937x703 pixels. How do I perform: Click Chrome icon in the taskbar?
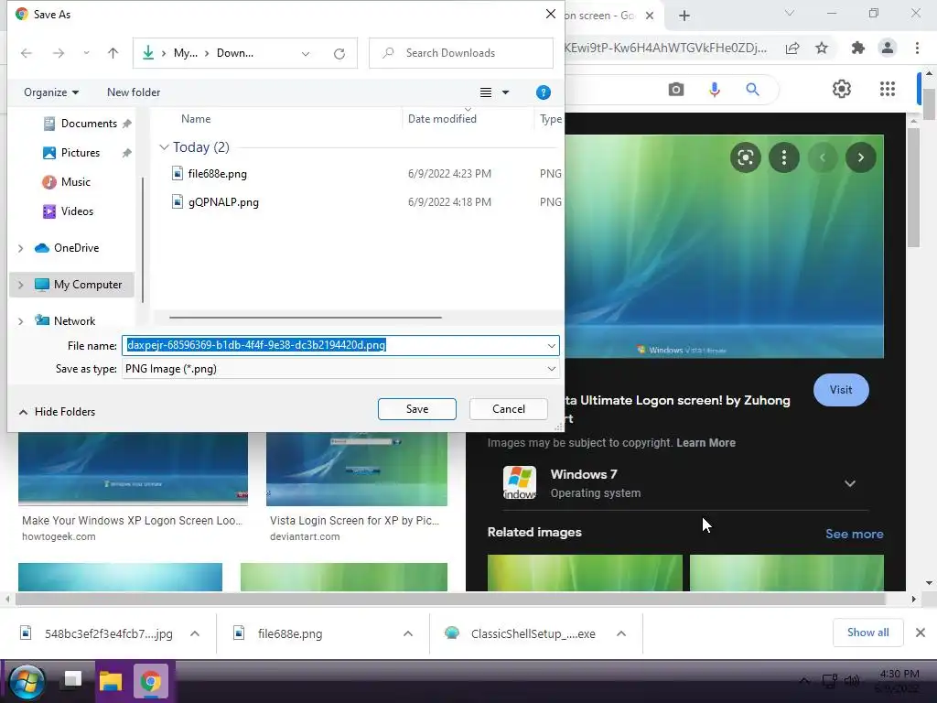click(x=151, y=681)
